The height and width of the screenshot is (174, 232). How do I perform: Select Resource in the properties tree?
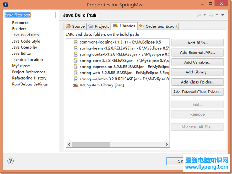[20, 23]
